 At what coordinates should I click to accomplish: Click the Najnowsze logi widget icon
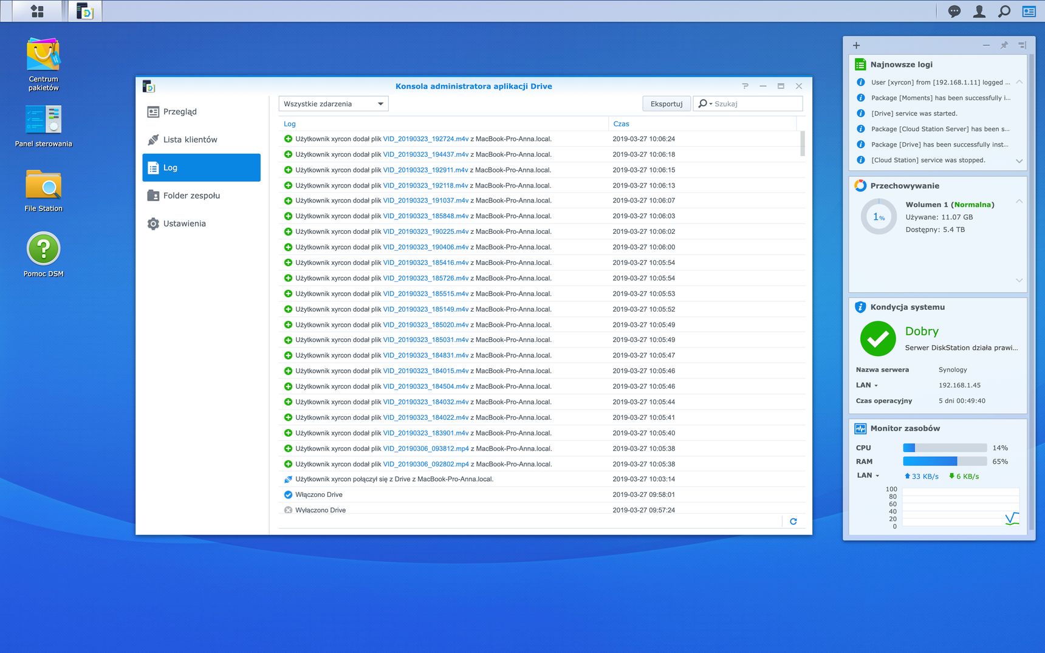[860, 64]
